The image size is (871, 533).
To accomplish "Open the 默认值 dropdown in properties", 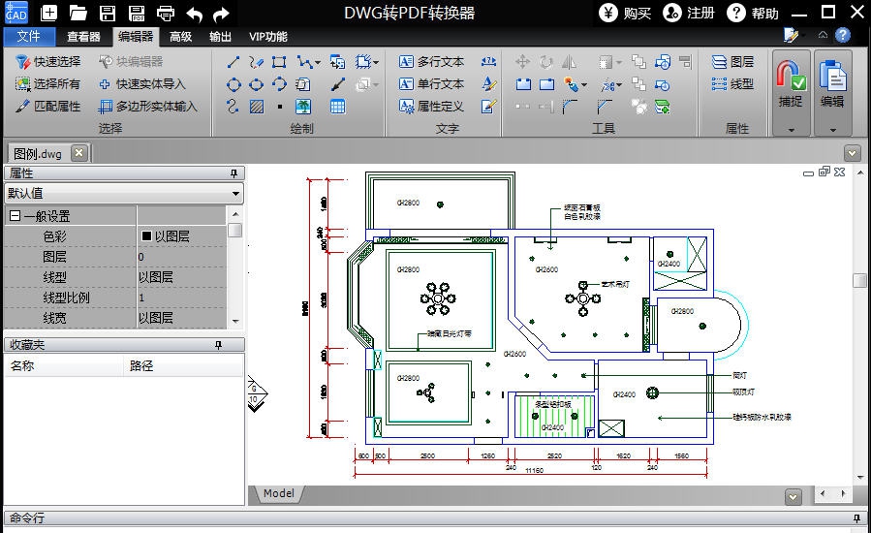I will tap(236, 194).
